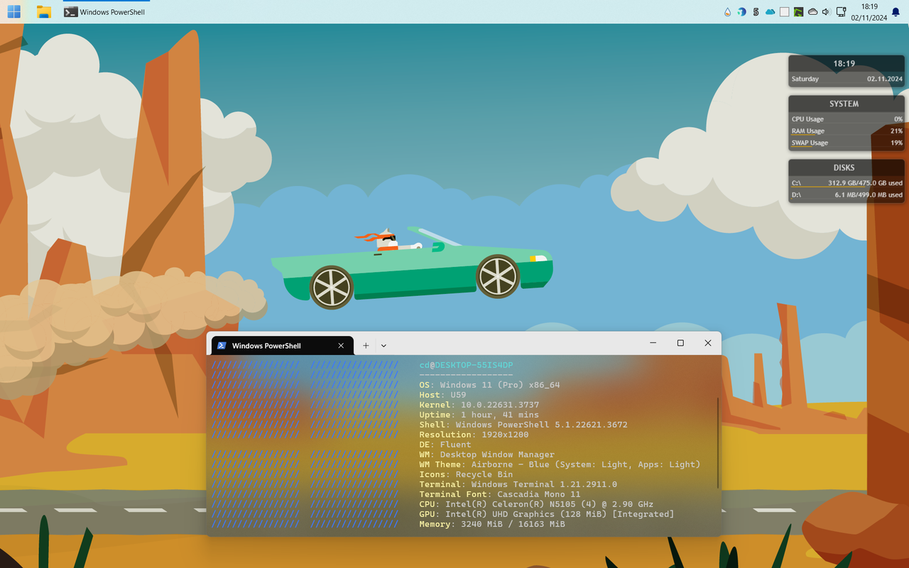The image size is (909, 568).
Task: Click the Terminal Font: Cascadia Mono 11 line
Action: click(500, 494)
